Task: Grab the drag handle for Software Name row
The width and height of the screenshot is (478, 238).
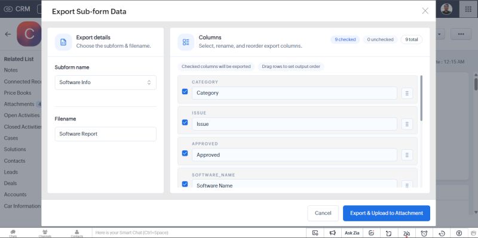Action: tap(407, 185)
